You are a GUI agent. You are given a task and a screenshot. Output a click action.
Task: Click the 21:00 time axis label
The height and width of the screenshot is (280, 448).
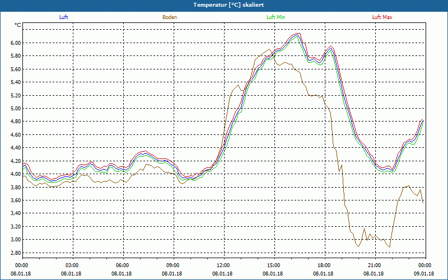(x=375, y=265)
